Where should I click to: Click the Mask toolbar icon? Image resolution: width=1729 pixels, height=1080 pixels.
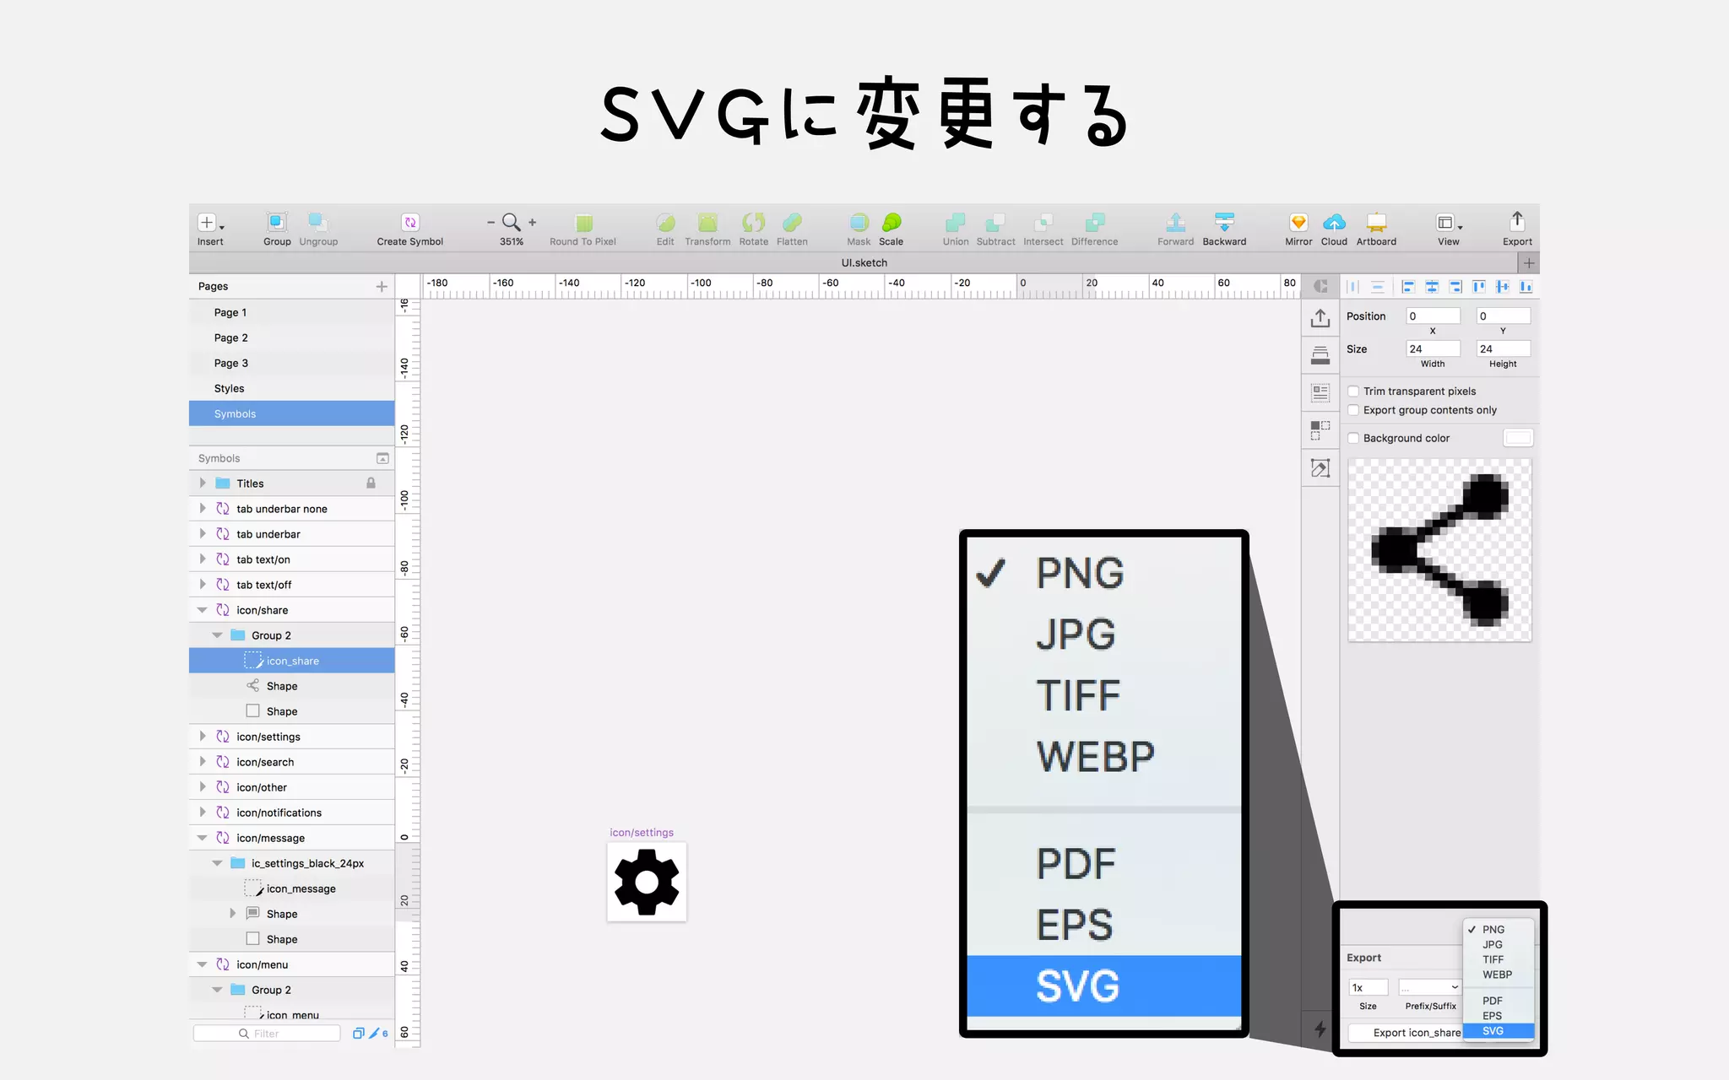[x=859, y=222]
